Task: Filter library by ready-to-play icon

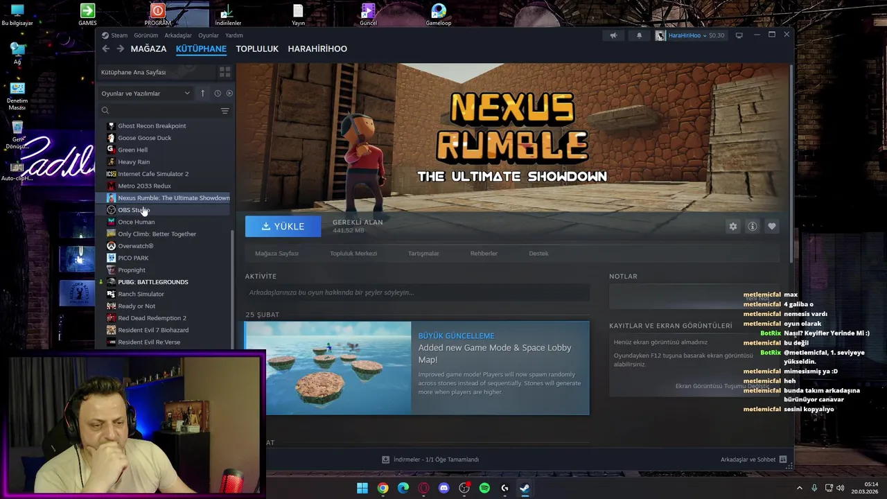Action: click(229, 93)
